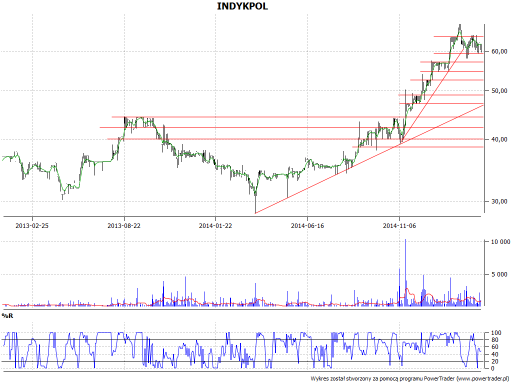Click the 20 level on the %R scale
Screen dimensions: 512x384
pyautogui.click(x=494, y=361)
